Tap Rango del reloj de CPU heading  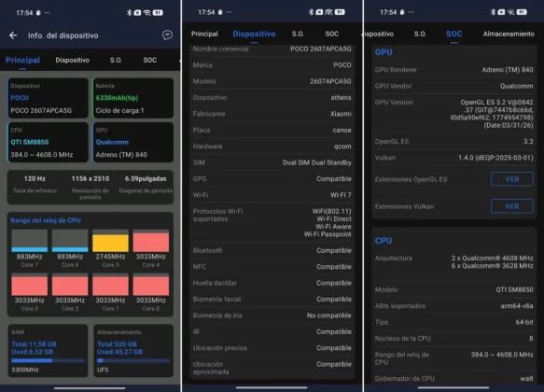[46, 220]
